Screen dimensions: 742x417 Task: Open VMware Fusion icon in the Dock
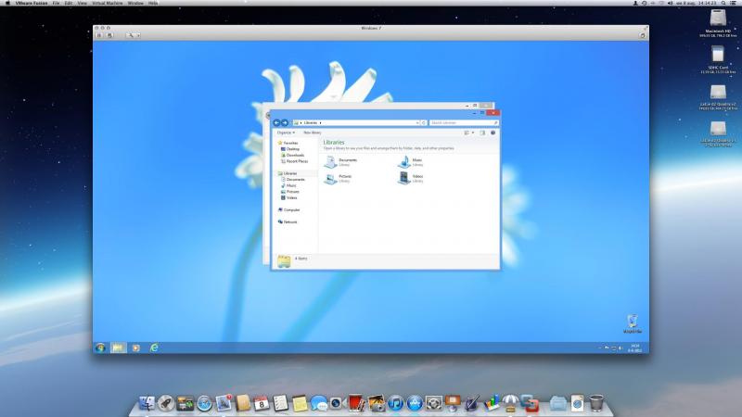pos(530,403)
